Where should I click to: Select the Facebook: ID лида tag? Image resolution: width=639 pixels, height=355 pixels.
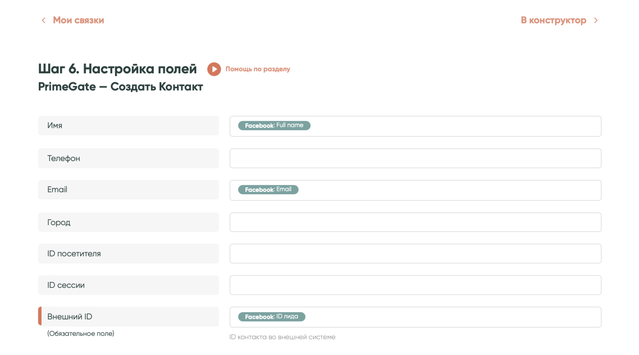272,317
